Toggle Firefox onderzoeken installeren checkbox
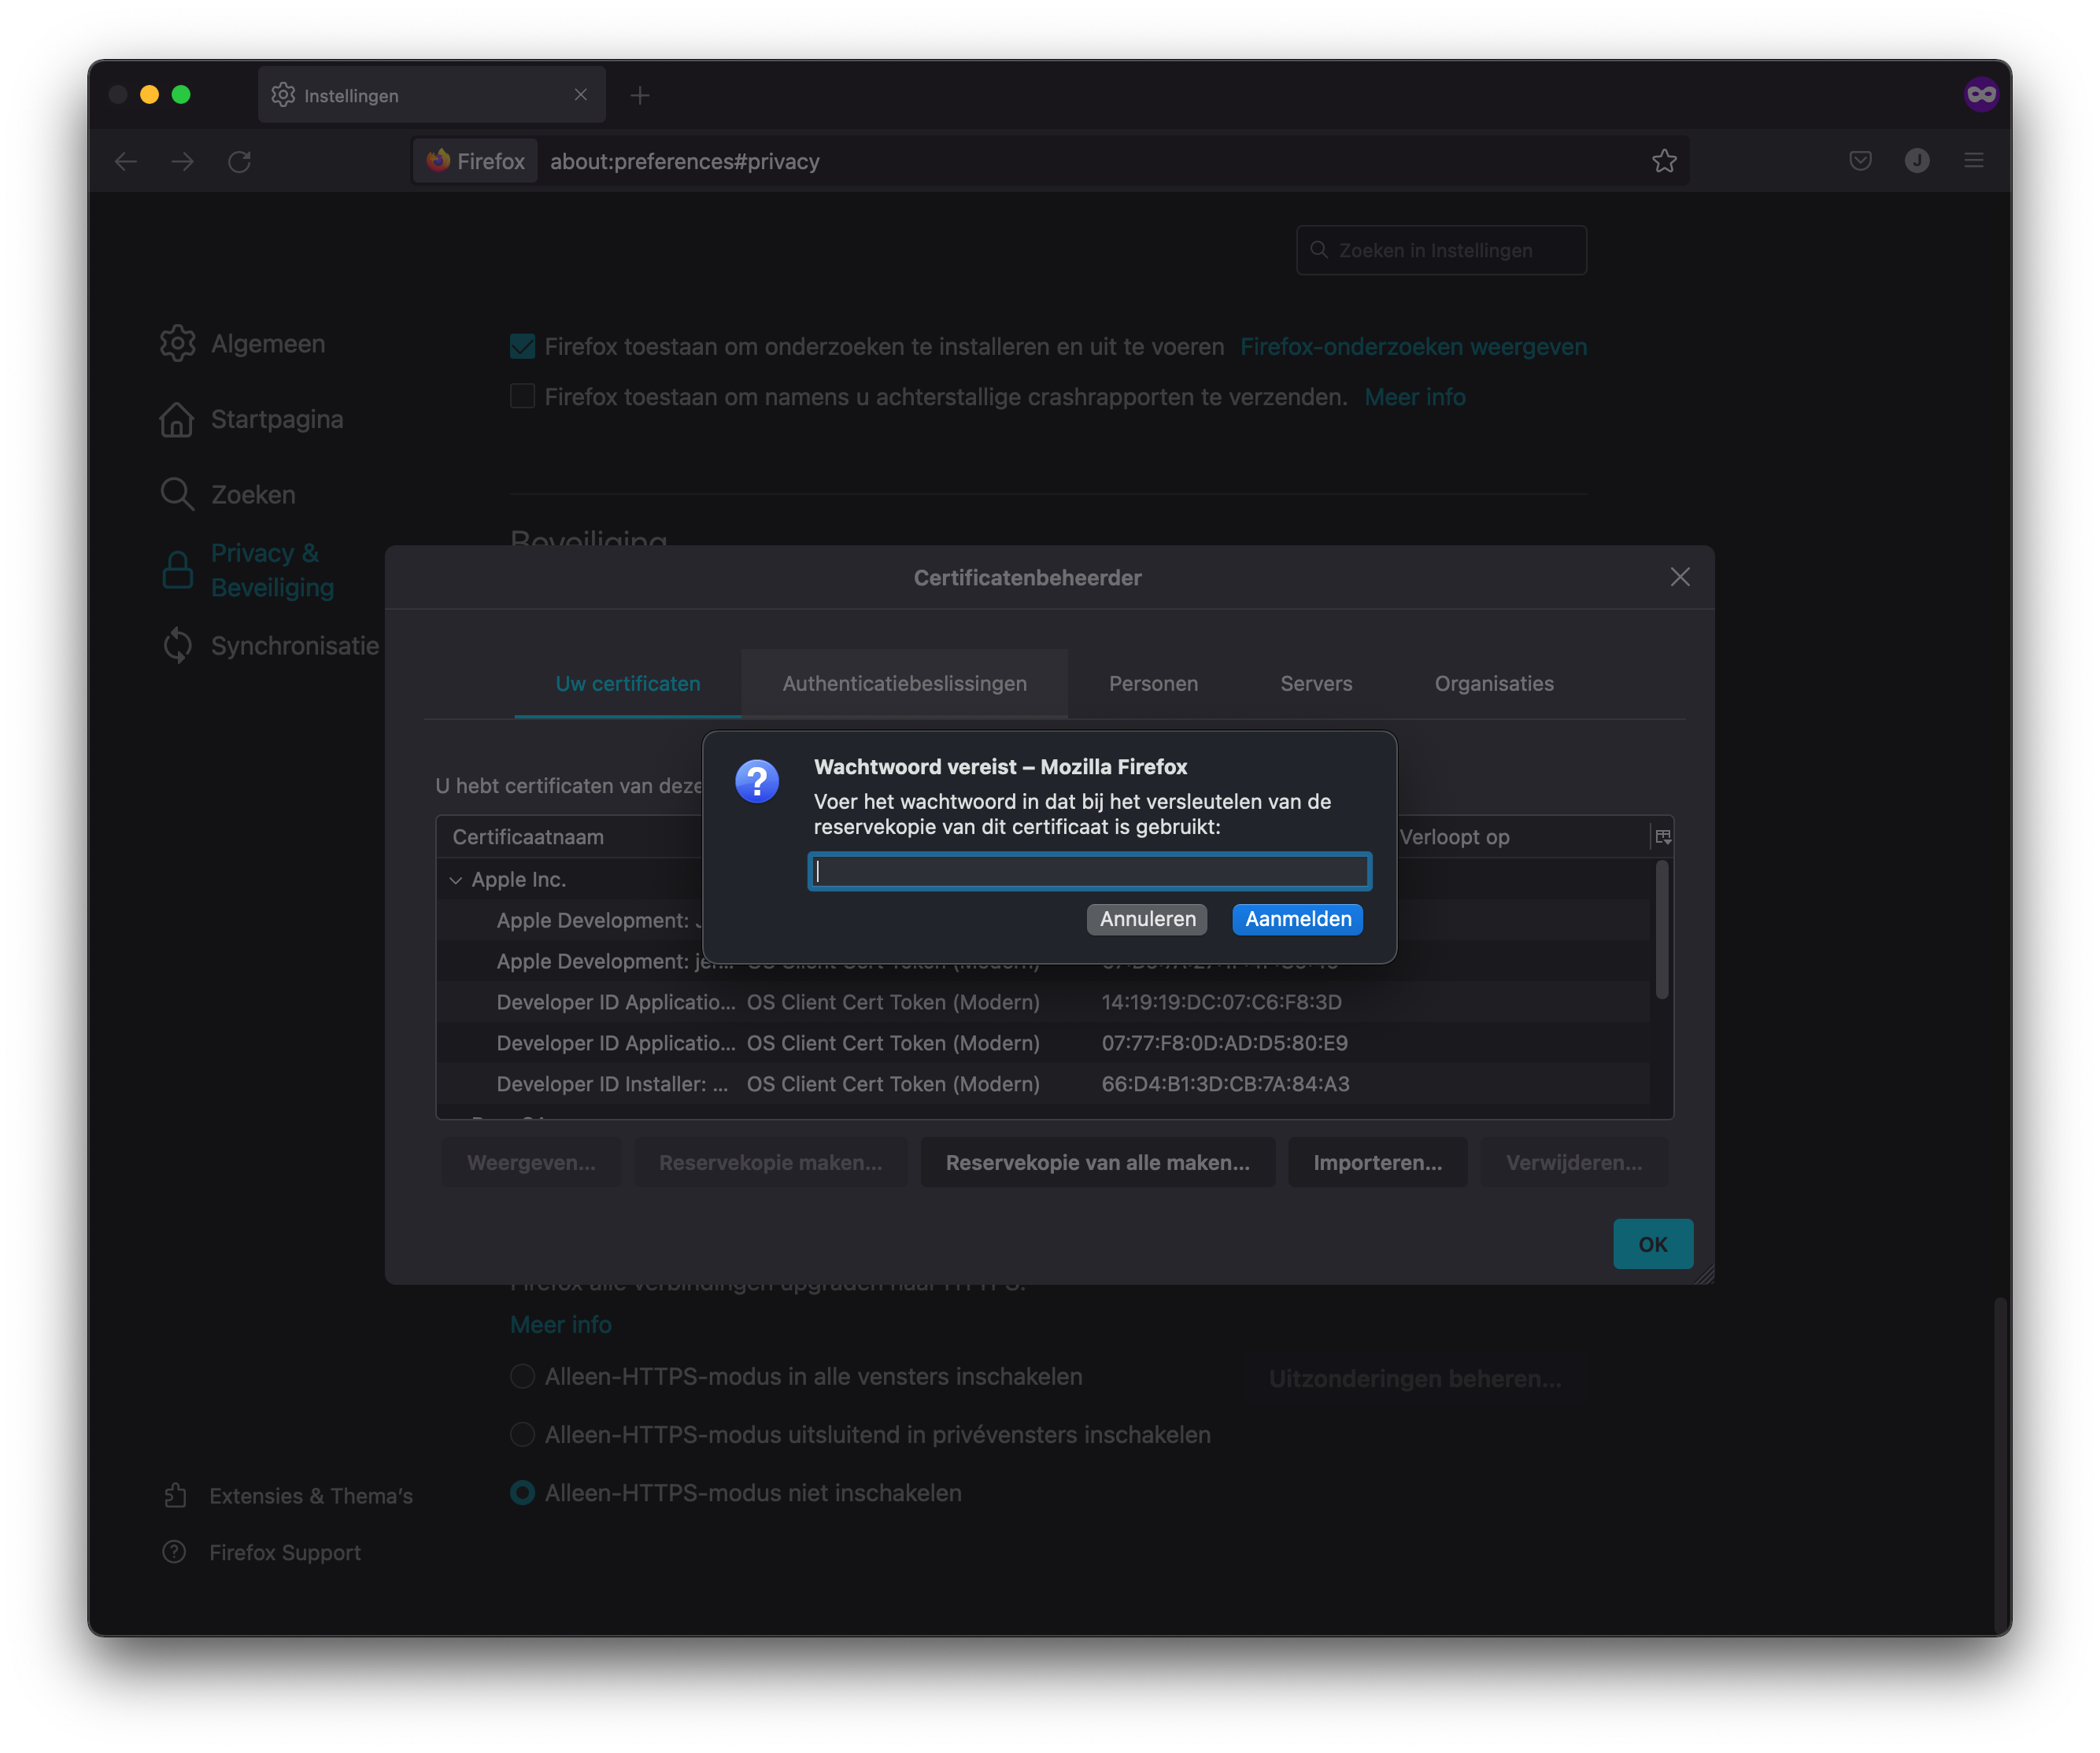 (x=522, y=347)
